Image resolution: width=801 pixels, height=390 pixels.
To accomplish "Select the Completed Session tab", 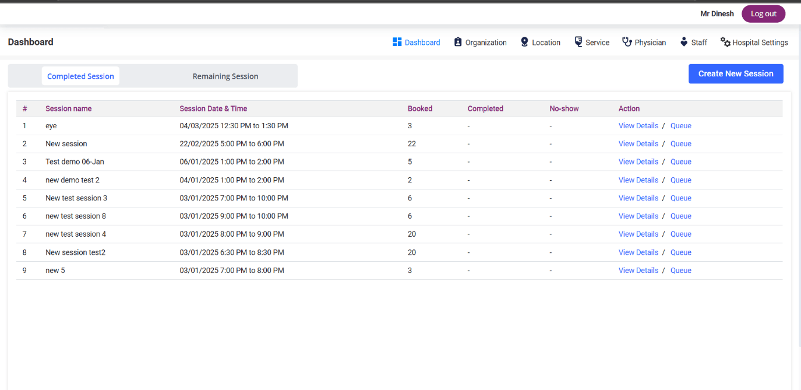I will 80,76.
